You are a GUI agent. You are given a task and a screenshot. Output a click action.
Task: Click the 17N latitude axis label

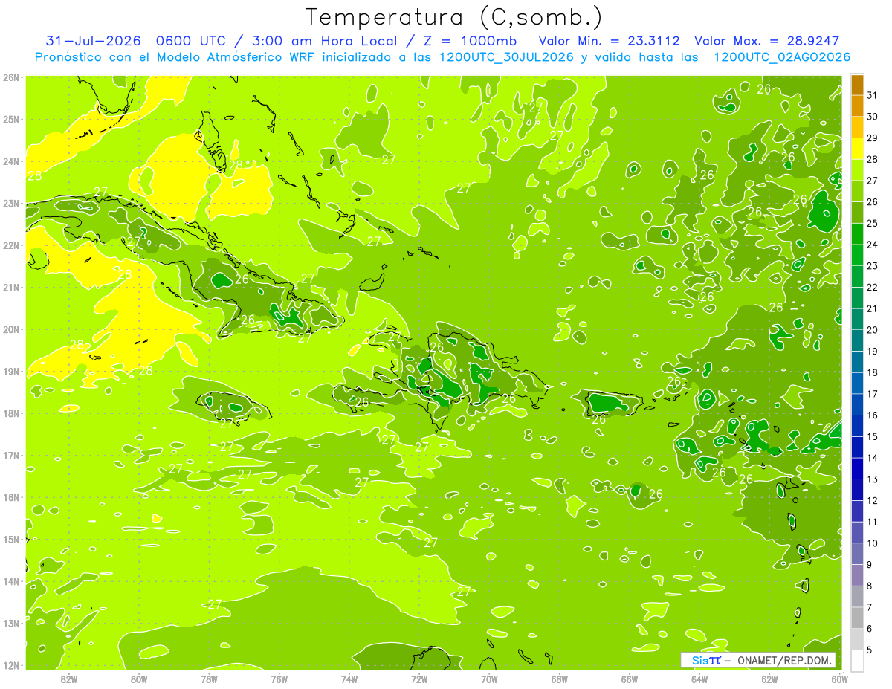pyautogui.click(x=11, y=456)
